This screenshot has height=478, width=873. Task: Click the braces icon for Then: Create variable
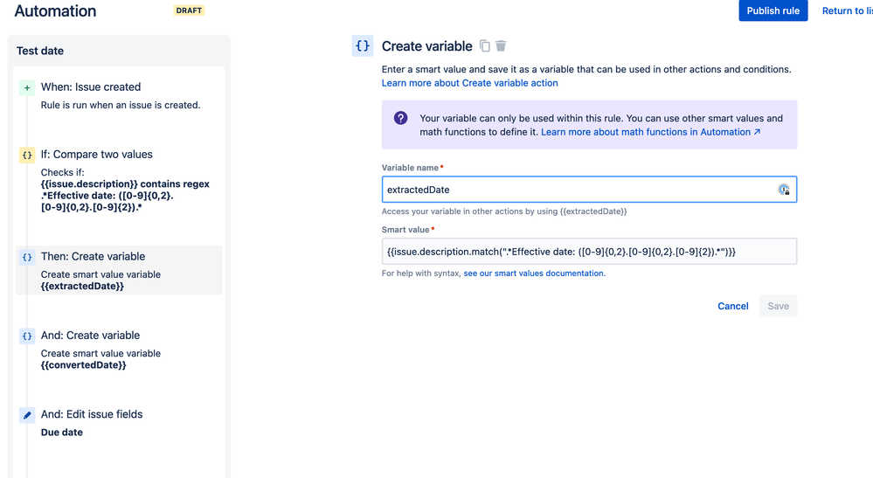coord(27,257)
